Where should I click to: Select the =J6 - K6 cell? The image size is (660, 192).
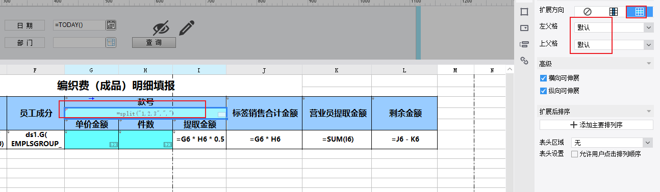[404, 140]
